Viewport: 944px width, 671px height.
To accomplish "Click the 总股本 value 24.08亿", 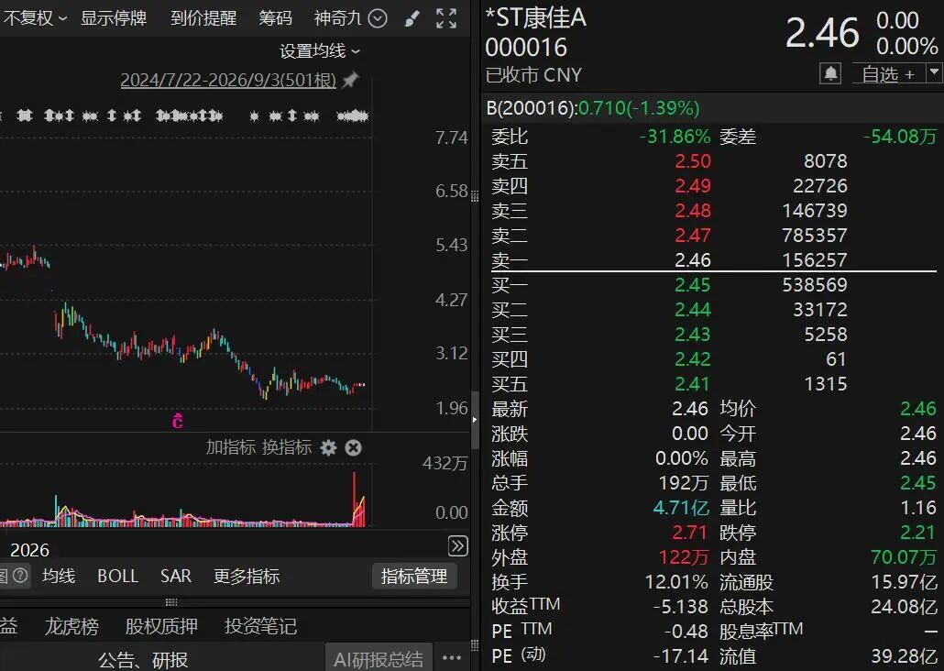I will tap(904, 607).
